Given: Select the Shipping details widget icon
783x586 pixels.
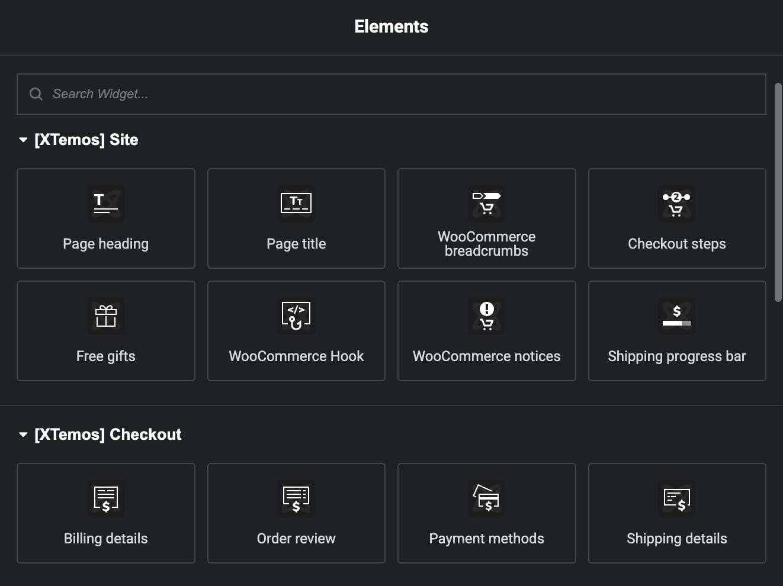Looking at the screenshot, I should [677, 498].
